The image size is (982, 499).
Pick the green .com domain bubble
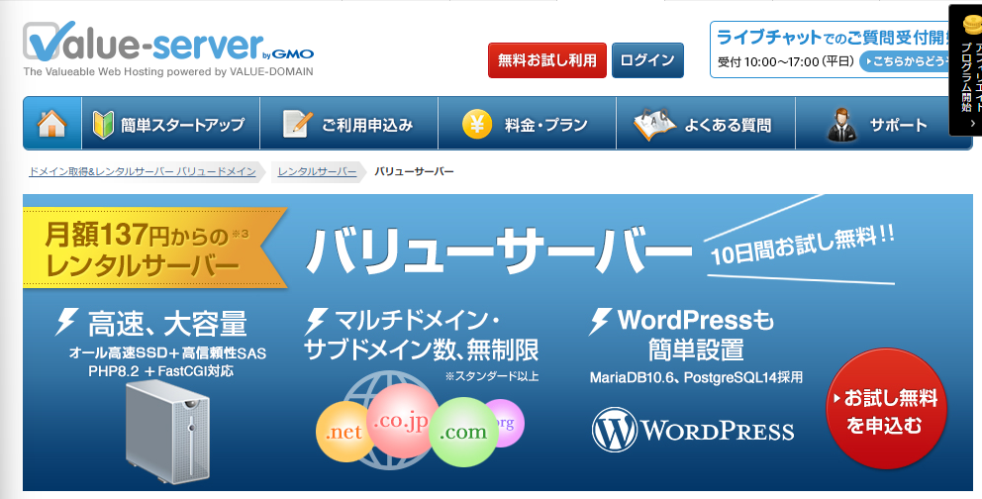(463, 432)
